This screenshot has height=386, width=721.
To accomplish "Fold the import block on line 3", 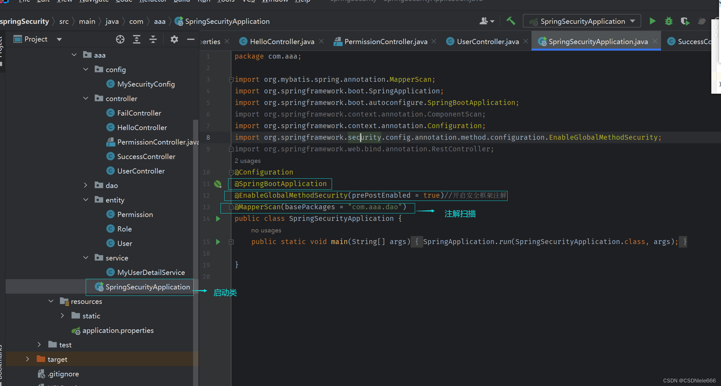I will pyautogui.click(x=231, y=80).
